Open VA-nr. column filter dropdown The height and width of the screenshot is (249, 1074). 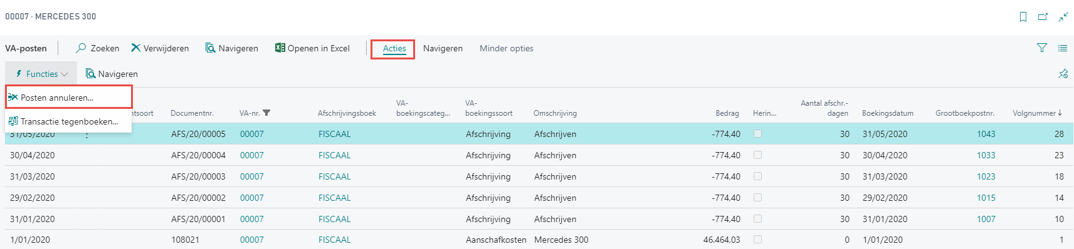click(x=266, y=113)
